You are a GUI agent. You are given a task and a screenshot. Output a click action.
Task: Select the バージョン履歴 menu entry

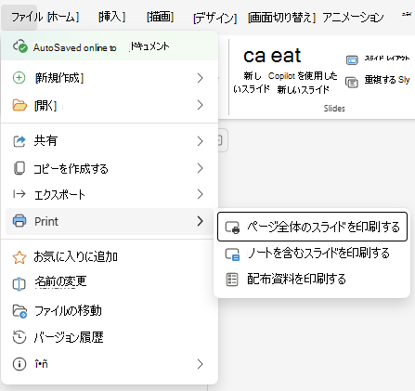click(x=110, y=337)
